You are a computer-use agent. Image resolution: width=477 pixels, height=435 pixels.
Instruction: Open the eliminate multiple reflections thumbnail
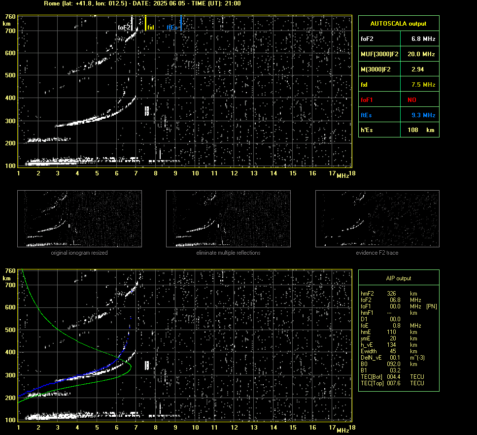coord(228,219)
